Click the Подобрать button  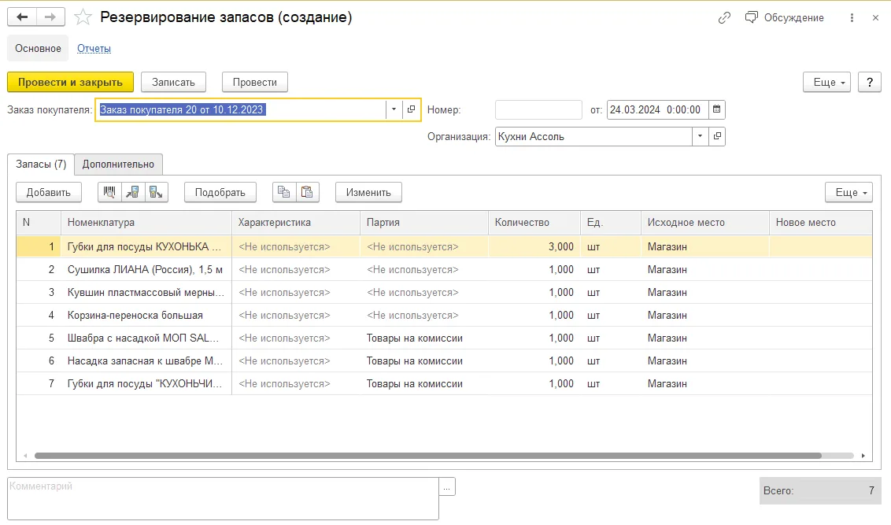coord(220,192)
